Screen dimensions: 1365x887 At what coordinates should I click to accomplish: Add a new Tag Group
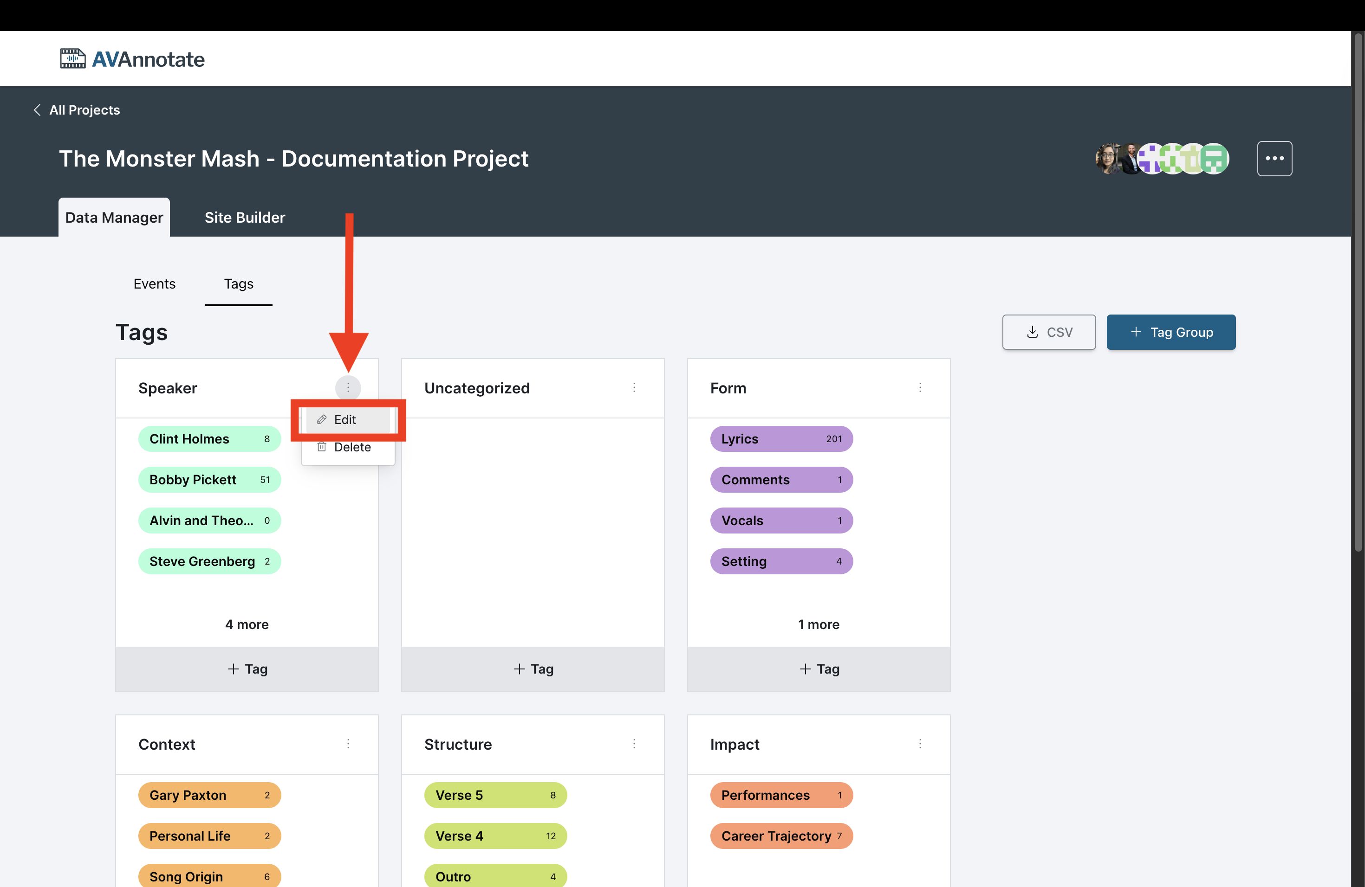pyautogui.click(x=1170, y=332)
